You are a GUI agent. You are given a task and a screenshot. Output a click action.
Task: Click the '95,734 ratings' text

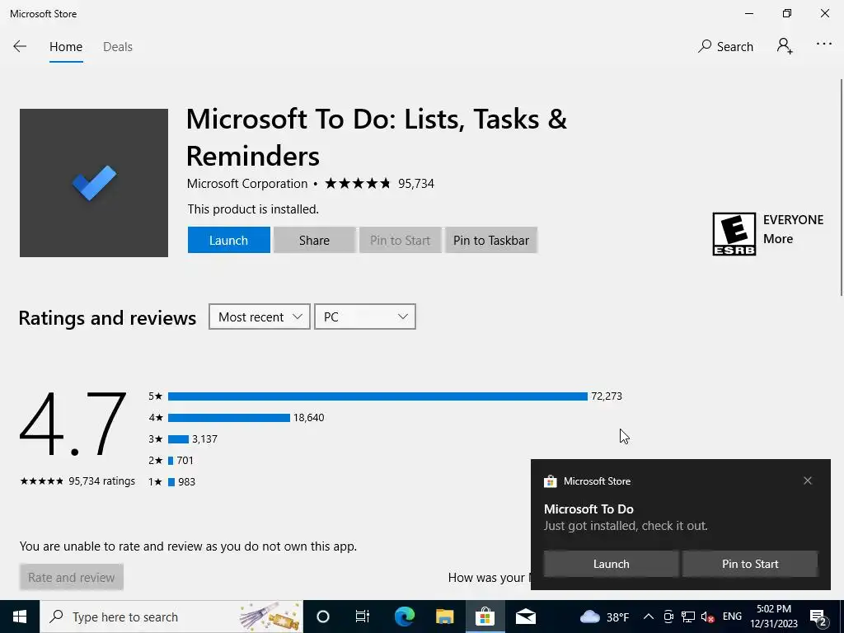coord(101,481)
